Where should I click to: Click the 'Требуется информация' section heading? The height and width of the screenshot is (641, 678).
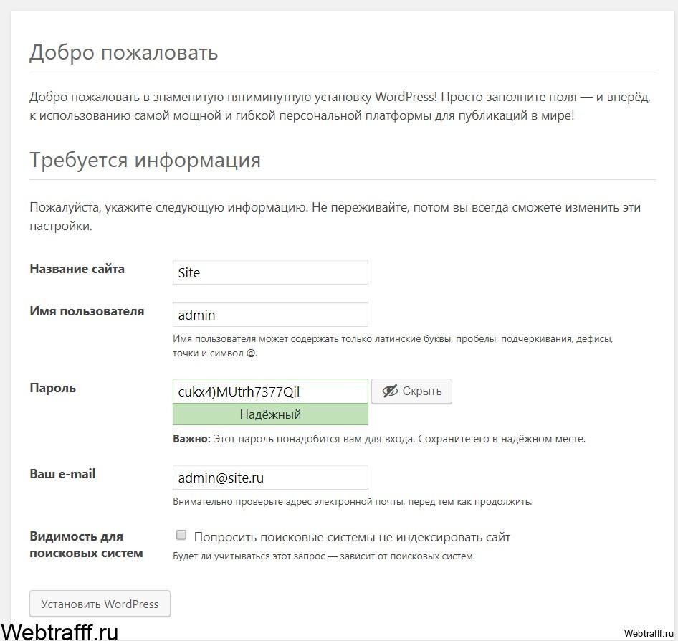click(145, 160)
